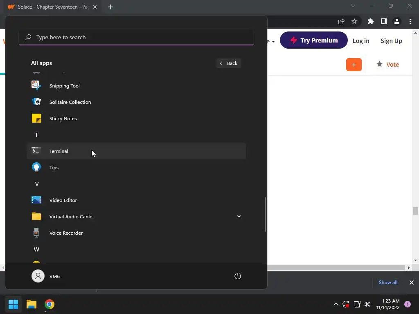Open Tips lightbulb icon
This screenshot has height=314, width=419.
pos(36,167)
